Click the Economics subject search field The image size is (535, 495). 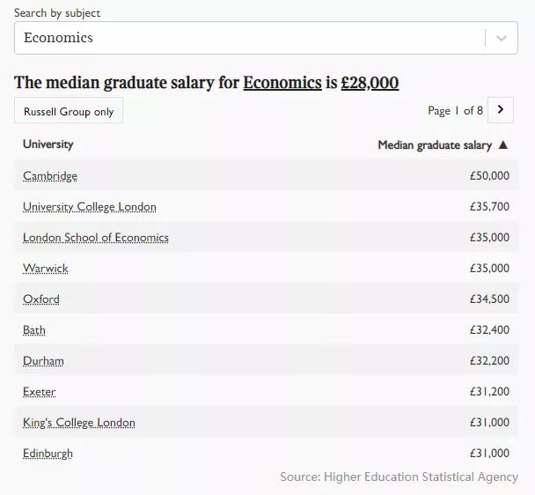coord(246,38)
